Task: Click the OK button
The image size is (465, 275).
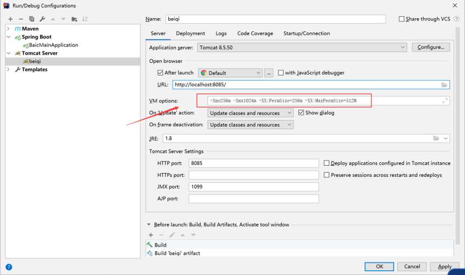Action: 380,266
